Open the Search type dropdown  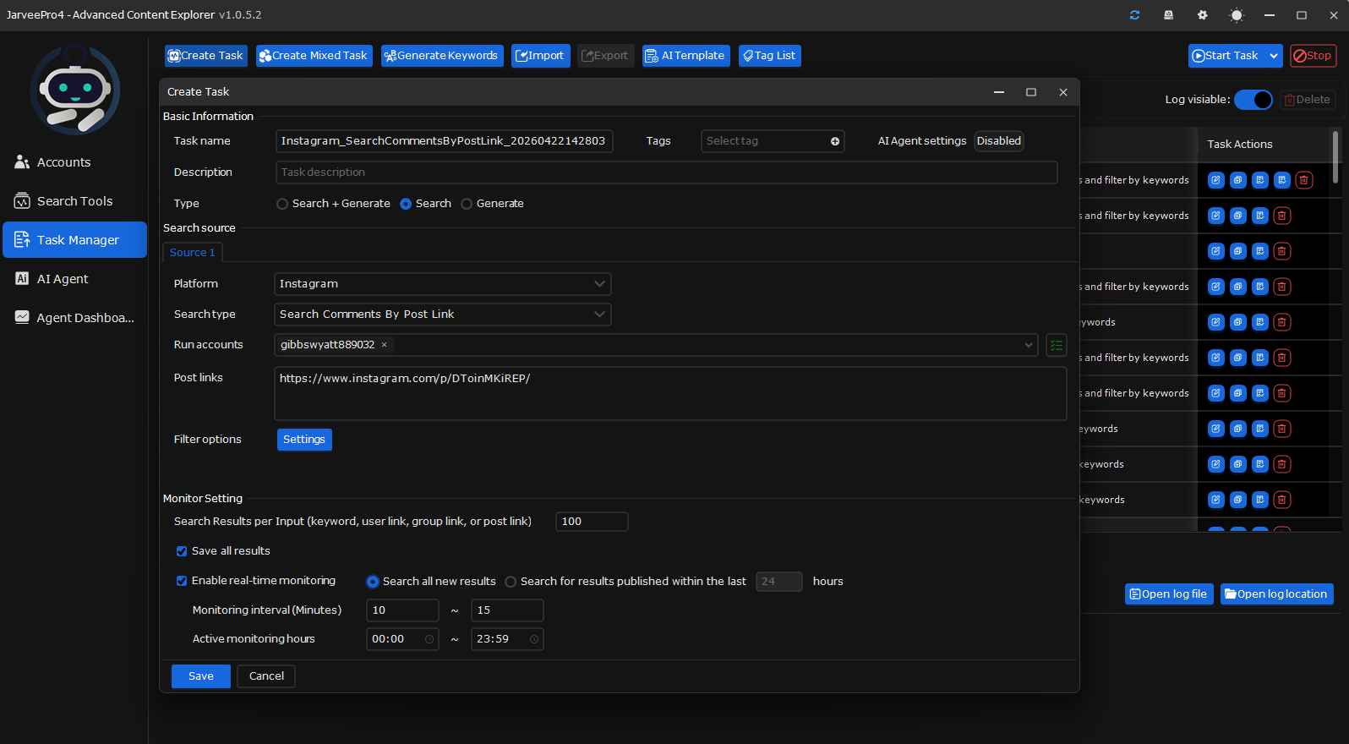coord(442,315)
